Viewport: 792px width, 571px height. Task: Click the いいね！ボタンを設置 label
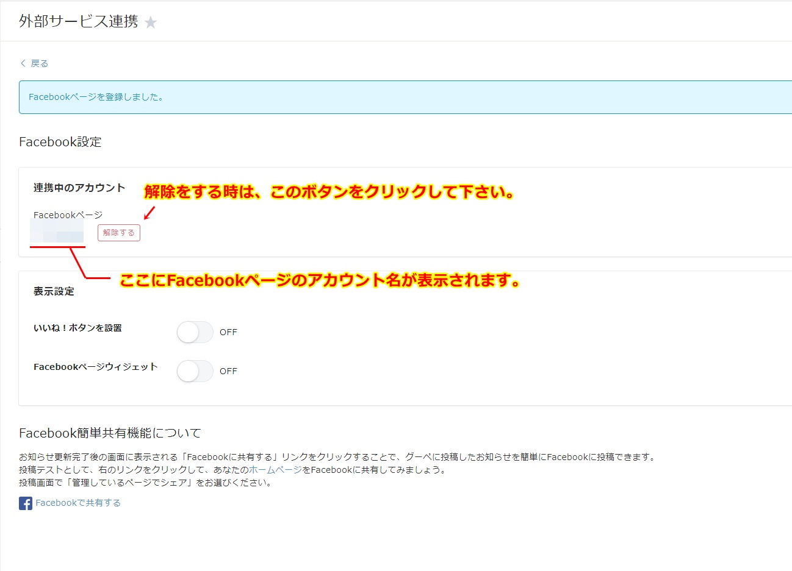pos(77,328)
